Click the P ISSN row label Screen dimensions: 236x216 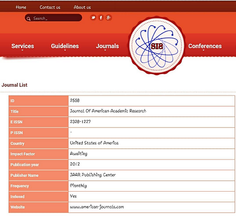point(17,133)
